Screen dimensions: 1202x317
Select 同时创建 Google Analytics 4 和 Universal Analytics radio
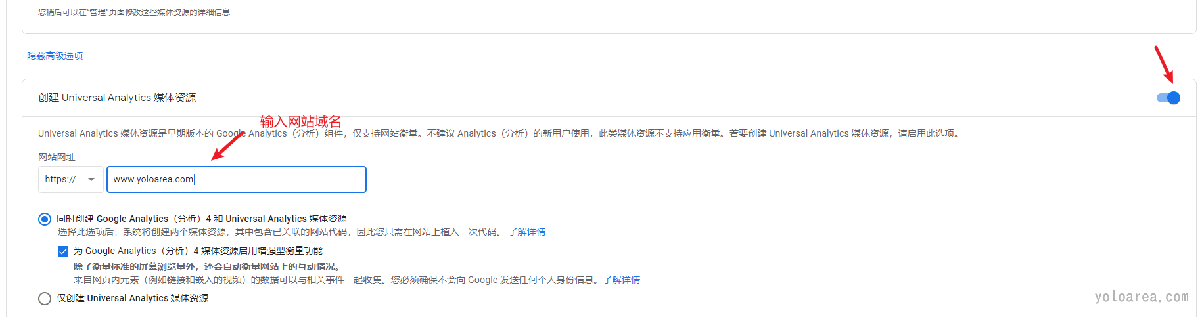45,219
